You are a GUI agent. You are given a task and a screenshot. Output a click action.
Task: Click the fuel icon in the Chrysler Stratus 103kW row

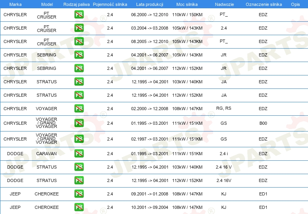tap(79, 81)
